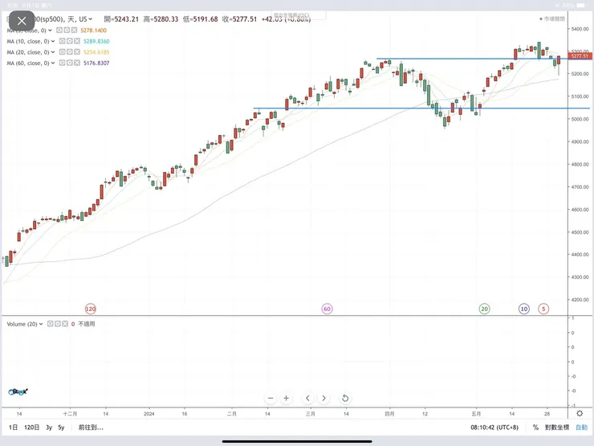Viewport: 594px width, 446px height.
Task: Hide the MA 60 indicator with eye icon
Action: tap(62, 63)
